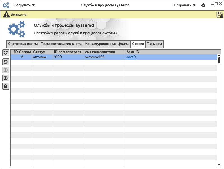Click the lock session padlock icon

pyautogui.click(x=6, y=86)
